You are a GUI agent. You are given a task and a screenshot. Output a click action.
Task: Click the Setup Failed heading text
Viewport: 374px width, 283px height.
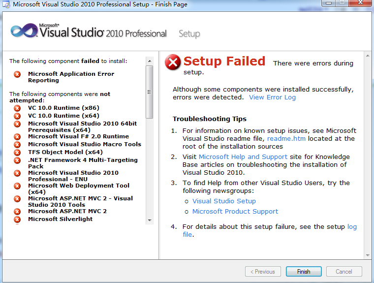(224, 61)
